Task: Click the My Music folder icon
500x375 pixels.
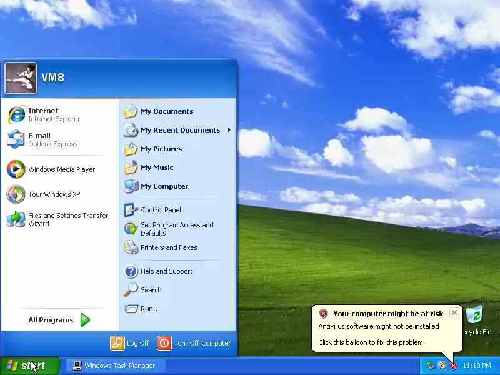Action: (131, 167)
